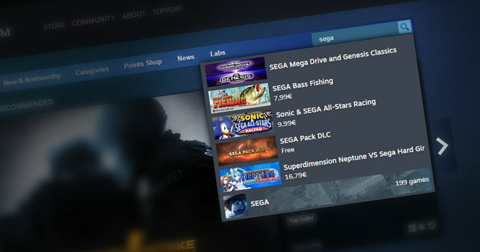480x252 pixels.
Task: Open the SUPPORT menu
Action: [168, 10]
